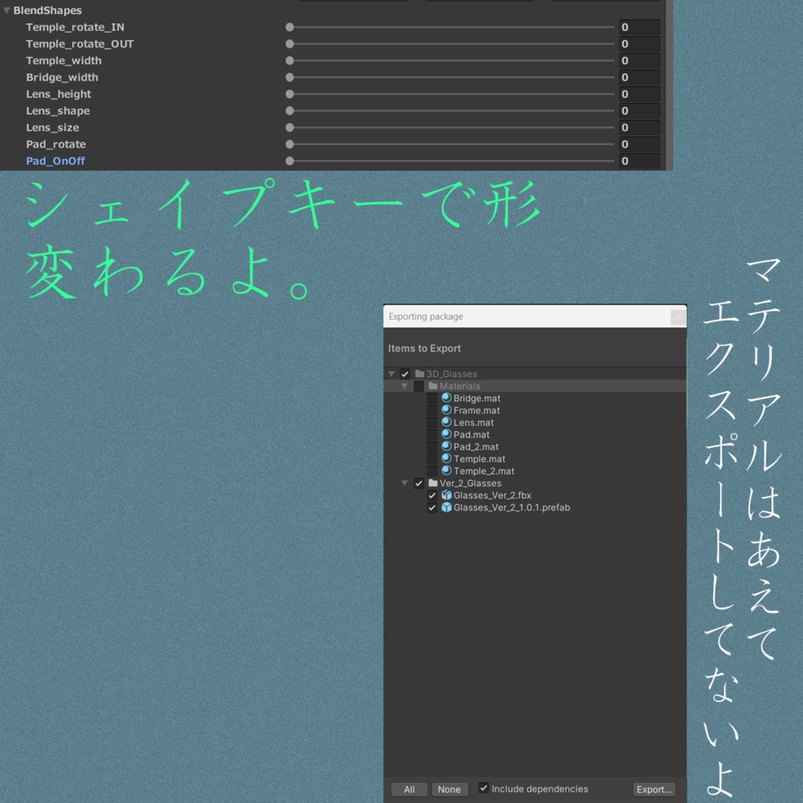Select the Pad_2.mat file name
This screenshot has height=803, width=803.
click(476, 447)
